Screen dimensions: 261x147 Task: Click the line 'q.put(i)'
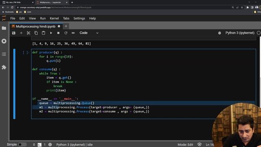coord(53,61)
